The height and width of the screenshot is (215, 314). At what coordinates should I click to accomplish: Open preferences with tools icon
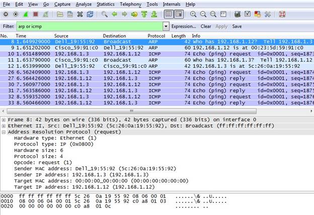[268, 14]
